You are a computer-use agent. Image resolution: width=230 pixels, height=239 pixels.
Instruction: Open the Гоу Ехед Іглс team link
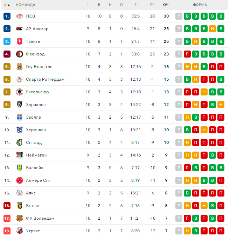[39, 67]
